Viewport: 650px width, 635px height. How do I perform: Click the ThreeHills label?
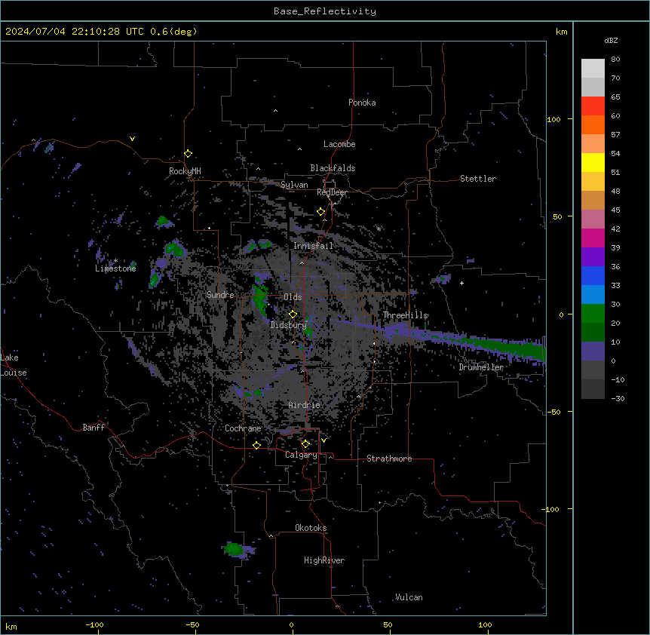pyautogui.click(x=406, y=315)
